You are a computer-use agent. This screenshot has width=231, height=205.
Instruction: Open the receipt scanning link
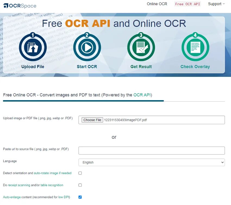[x=19, y=185]
